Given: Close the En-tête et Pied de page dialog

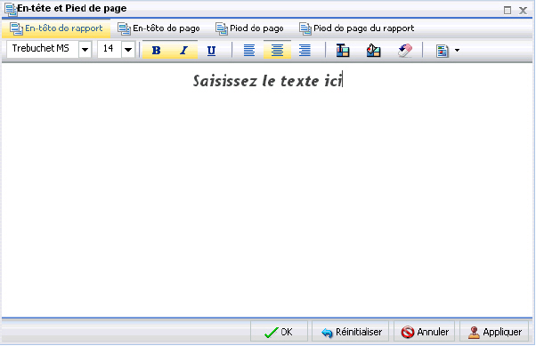Looking at the screenshot, I should coord(523,11).
